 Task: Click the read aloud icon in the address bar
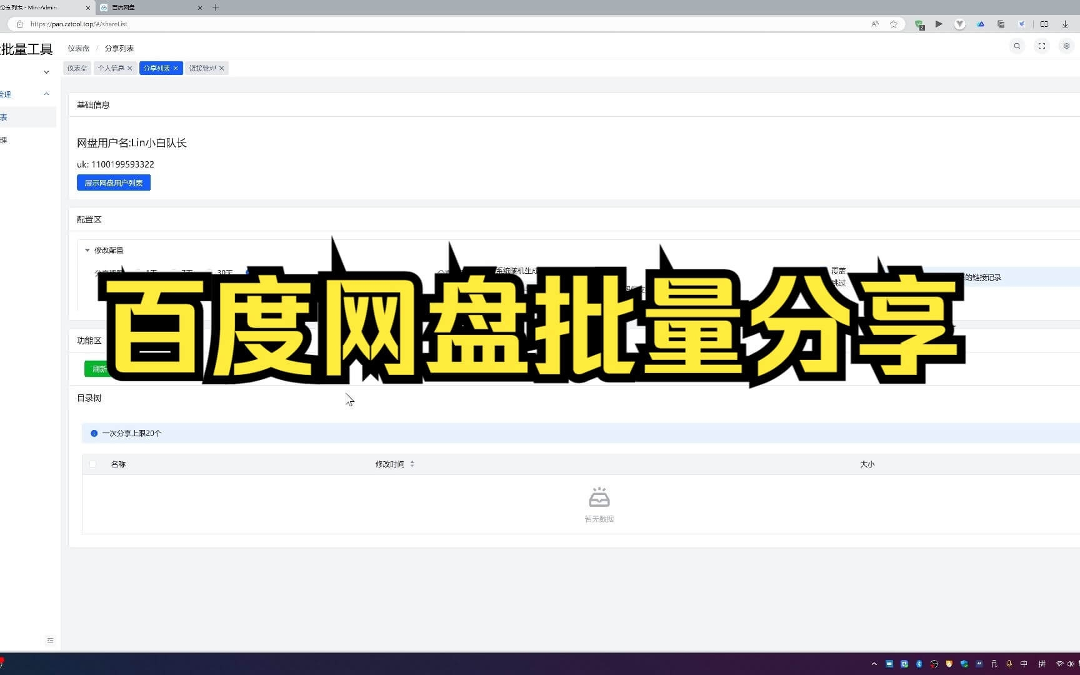point(874,24)
